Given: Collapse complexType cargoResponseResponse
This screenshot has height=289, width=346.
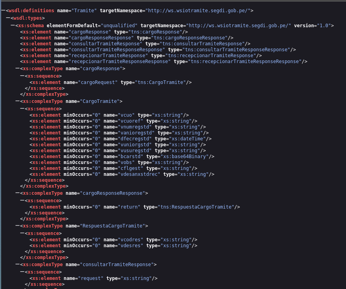Looking at the screenshot, I should click(x=17, y=193).
